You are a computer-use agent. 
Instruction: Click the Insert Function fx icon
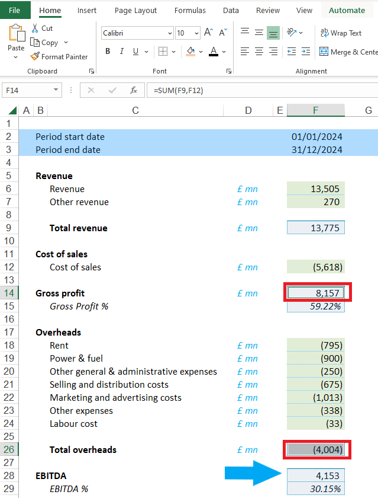point(134,90)
